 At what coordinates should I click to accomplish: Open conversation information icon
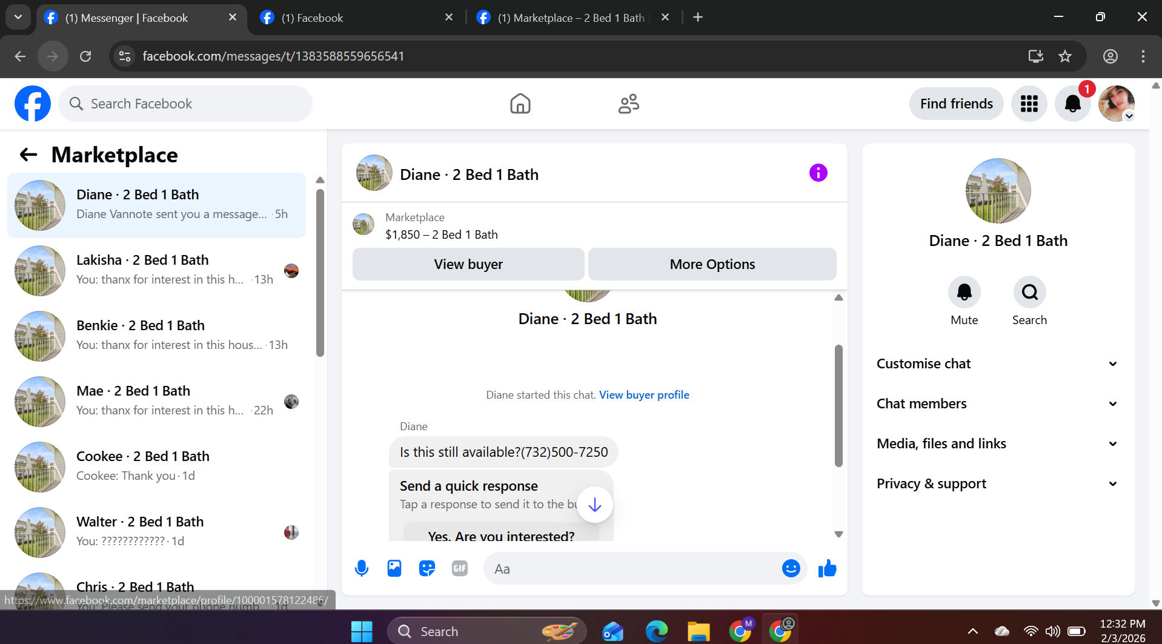(818, 173)
